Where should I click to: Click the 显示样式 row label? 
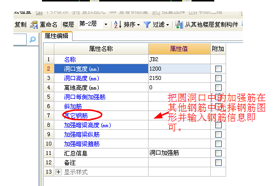(x=76, y=172)
